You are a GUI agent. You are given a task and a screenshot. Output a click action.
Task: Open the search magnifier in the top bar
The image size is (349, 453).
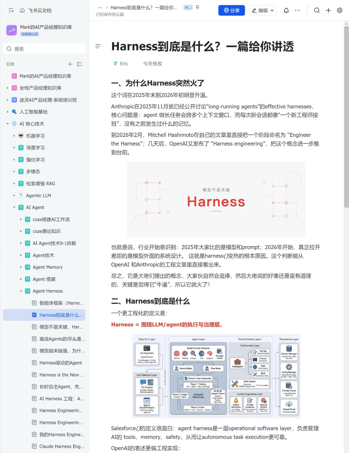[317, 10]
